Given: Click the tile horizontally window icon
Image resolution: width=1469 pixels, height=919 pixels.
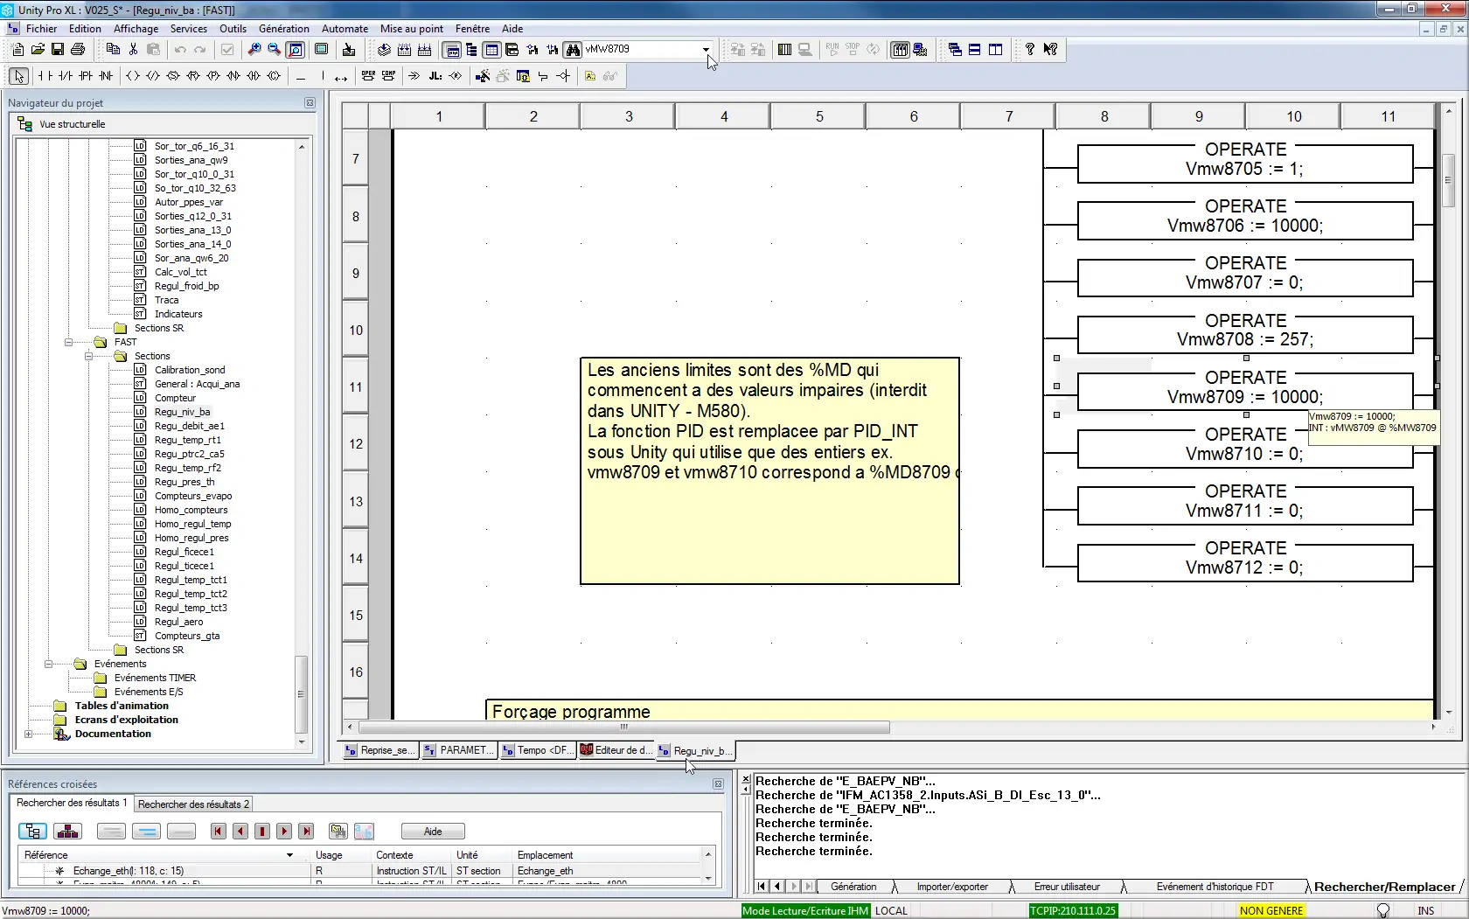Looking at the screenshot, I should 974,50.
